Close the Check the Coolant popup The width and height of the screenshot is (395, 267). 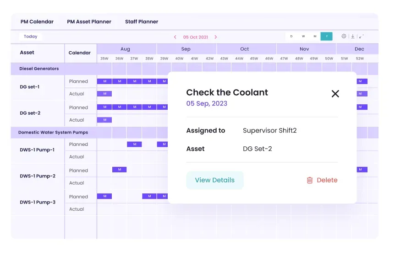pyautogui.click(x=335, y=94)
